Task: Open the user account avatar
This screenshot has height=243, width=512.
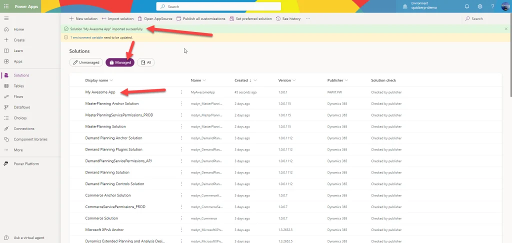Action: tap(505, 6)
